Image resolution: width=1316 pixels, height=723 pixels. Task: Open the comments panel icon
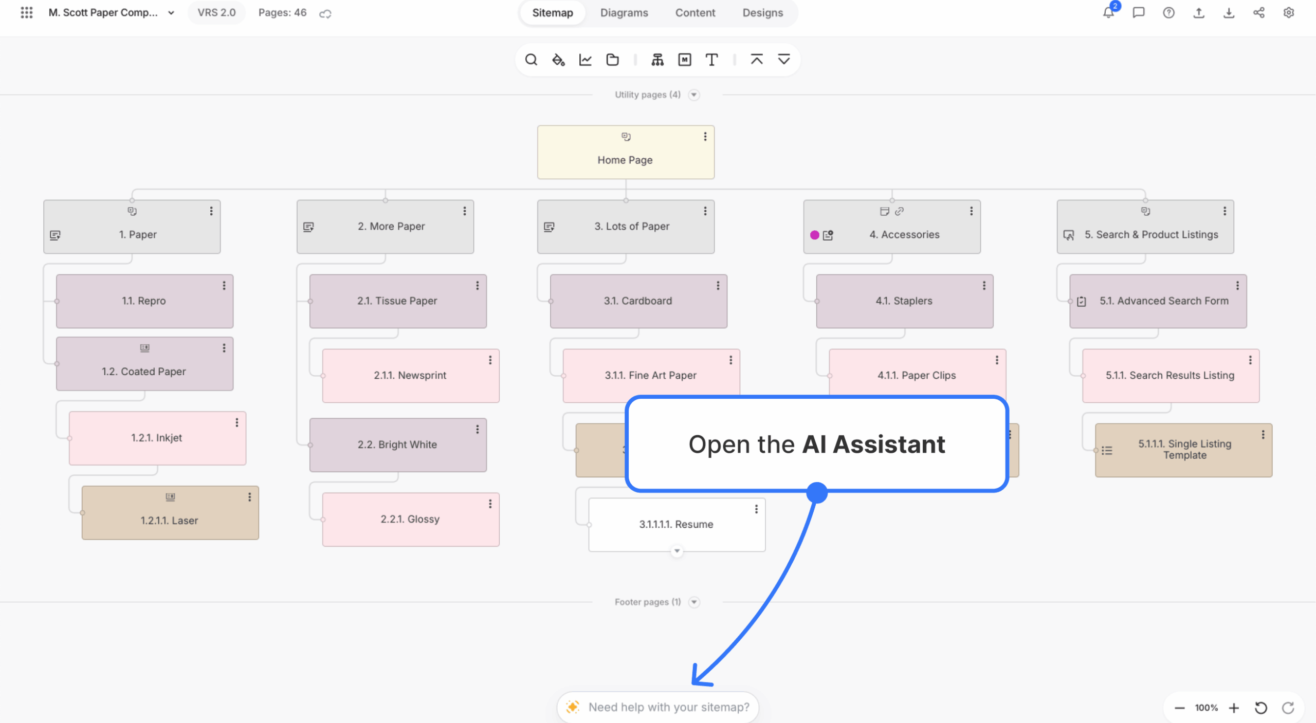tap(1139, 13)
